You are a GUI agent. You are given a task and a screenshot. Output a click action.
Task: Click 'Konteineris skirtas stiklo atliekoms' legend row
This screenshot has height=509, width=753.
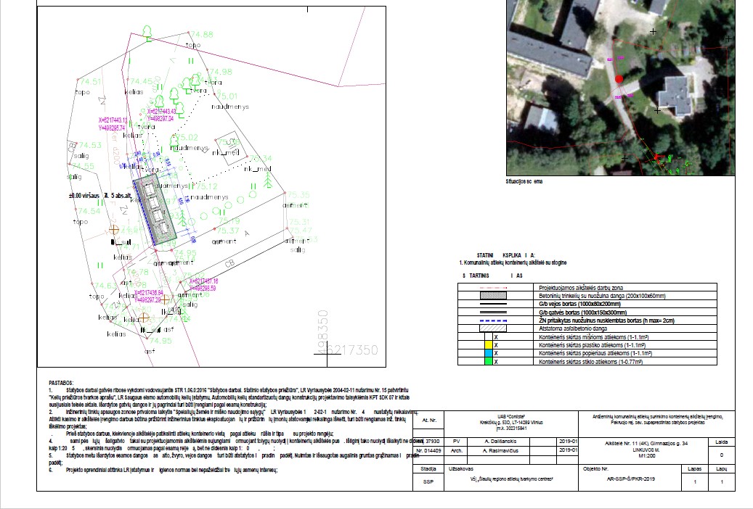[587, 361]
